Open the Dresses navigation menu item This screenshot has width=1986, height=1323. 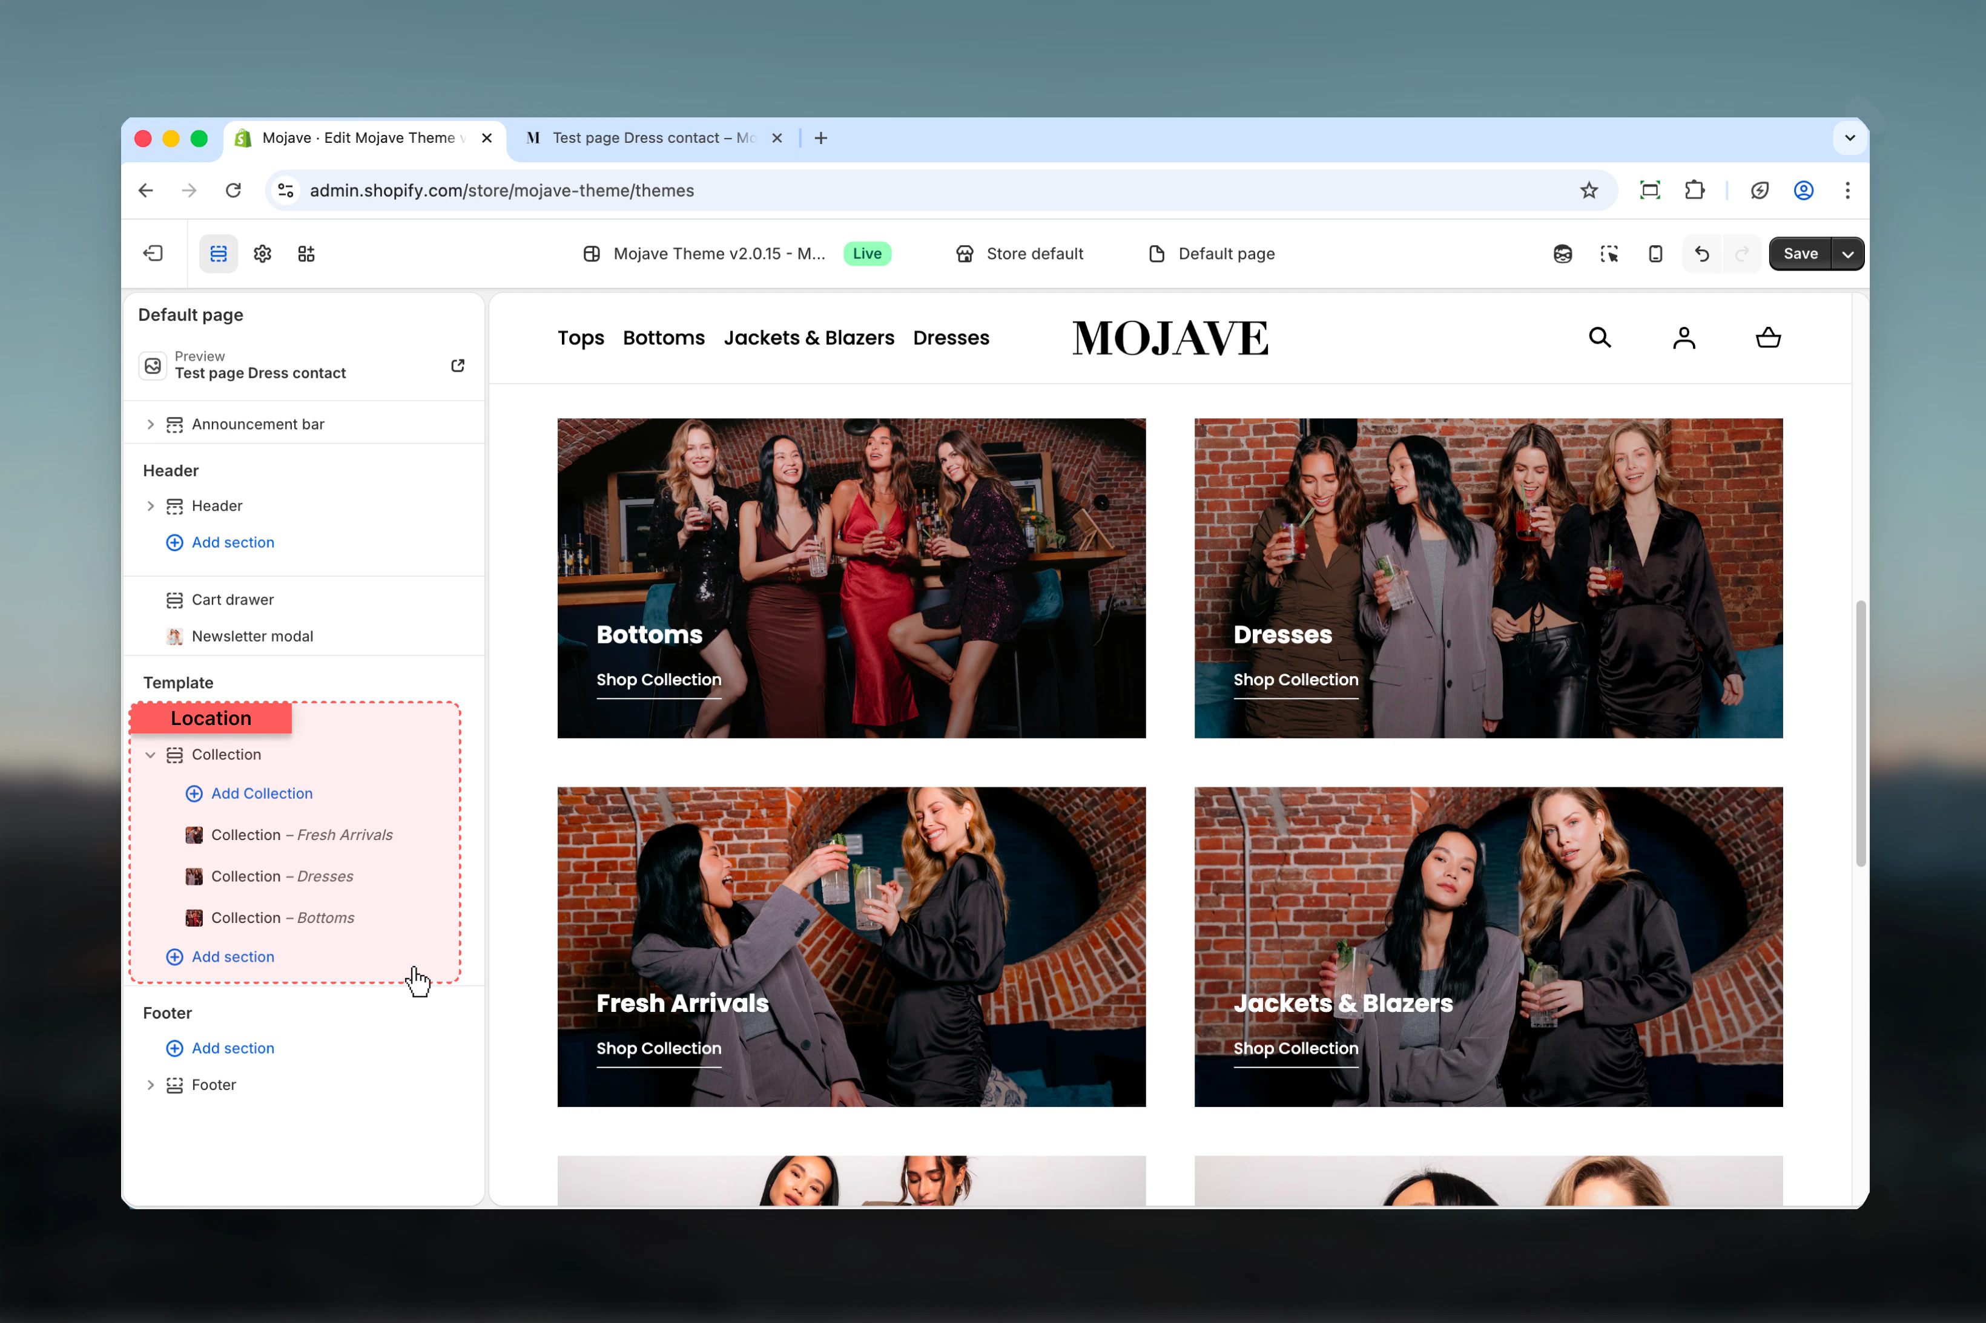pyautogui.click(x=951, y=338)
